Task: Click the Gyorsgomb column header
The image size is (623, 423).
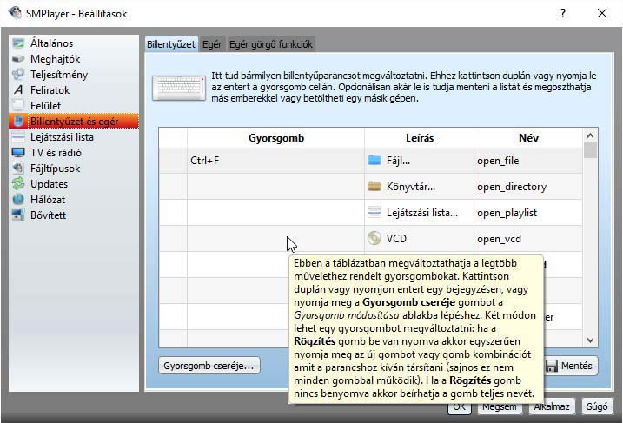Action: click(x=276, y=138)
